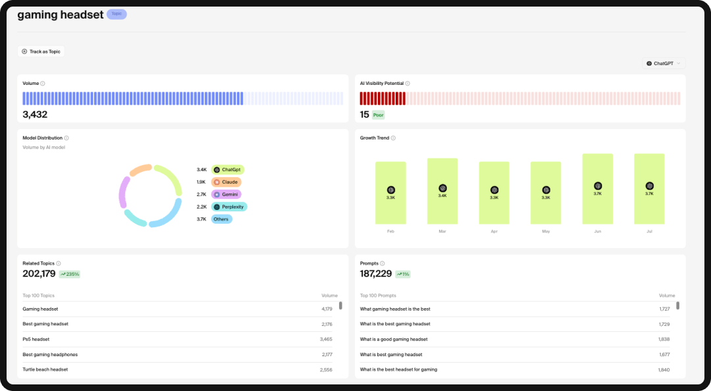Click the Model Distribution info icon
The height and width of the screenshot is (391, 711).
click(x=68, y=138)
